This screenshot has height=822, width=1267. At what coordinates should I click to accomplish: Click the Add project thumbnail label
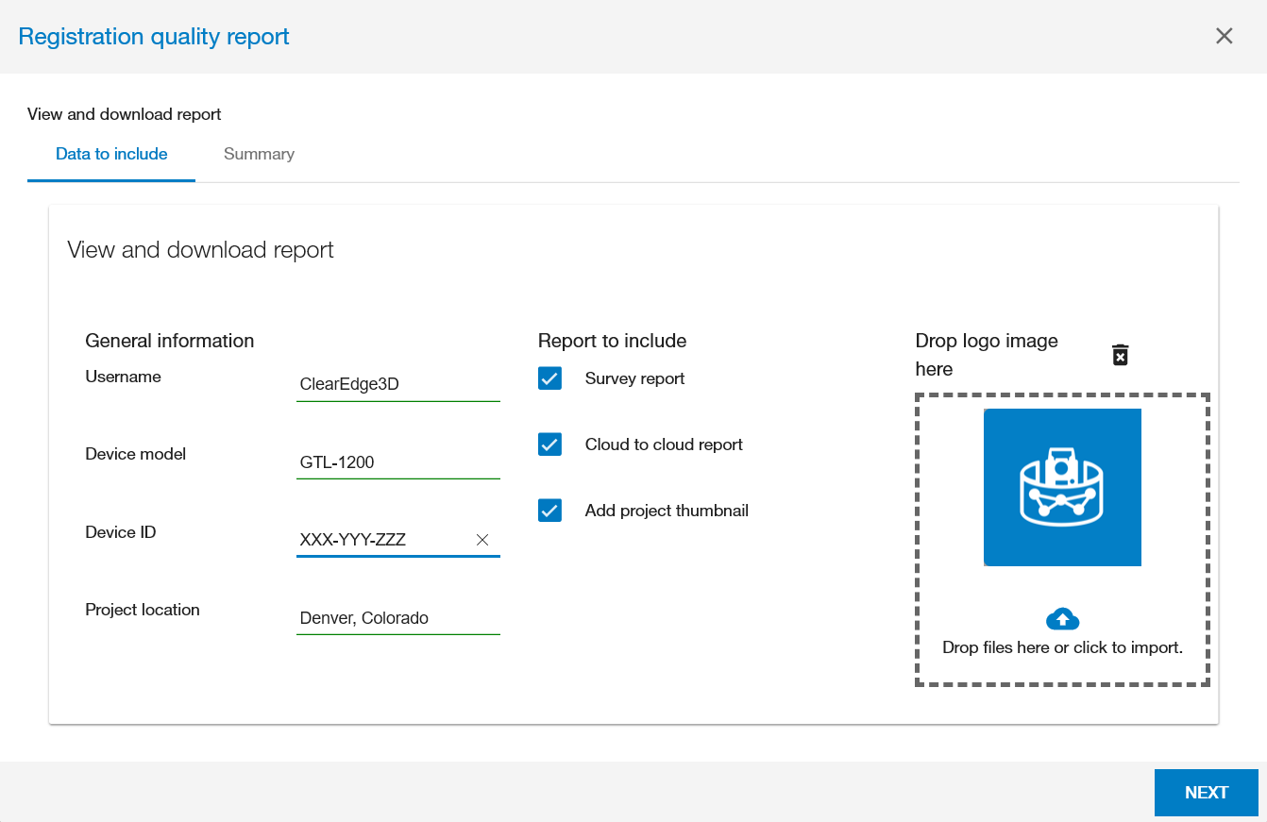tap(667, 511)
